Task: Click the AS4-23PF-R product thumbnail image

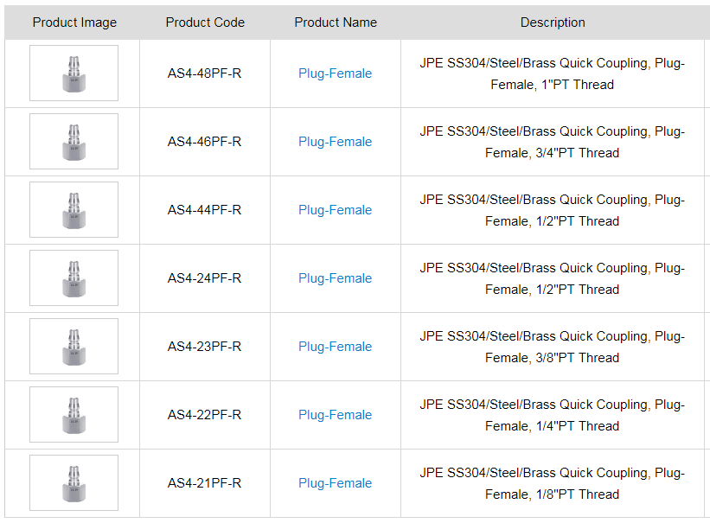Action: click(x=74, y=347)
